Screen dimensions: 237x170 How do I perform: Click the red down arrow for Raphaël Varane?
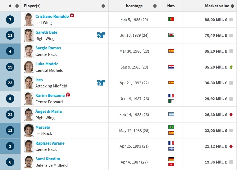point(231,146)
